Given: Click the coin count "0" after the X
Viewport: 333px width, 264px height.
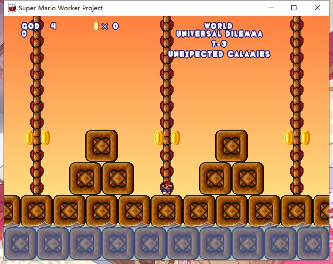Looking at the screenshot, I should tap(115, 26).
